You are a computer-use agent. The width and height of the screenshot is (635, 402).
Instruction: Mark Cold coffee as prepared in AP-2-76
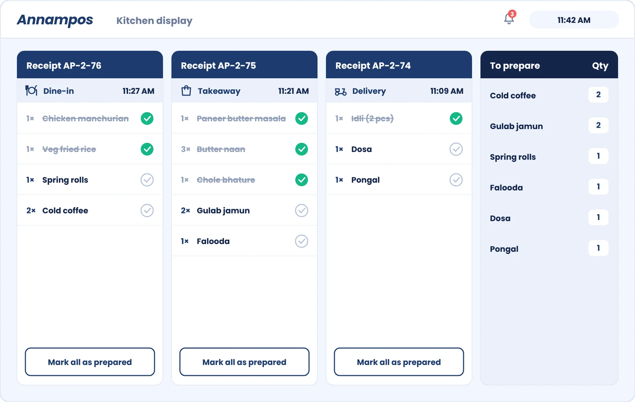point(147,211)
